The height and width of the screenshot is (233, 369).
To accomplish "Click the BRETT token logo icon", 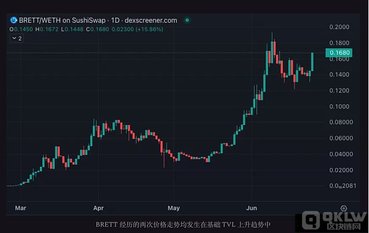I will pyautogui.click(x=14, y=20).
